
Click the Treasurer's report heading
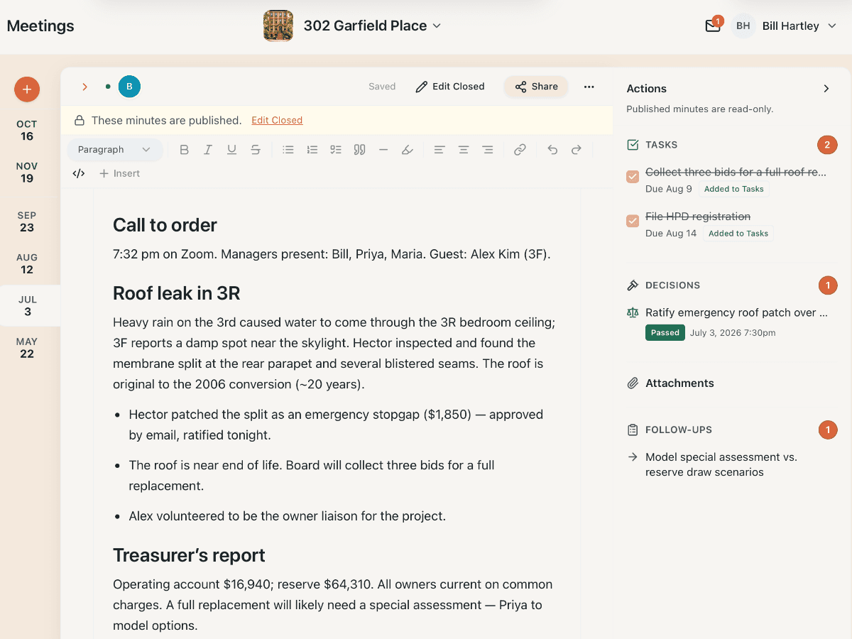(x=189, y=555)
